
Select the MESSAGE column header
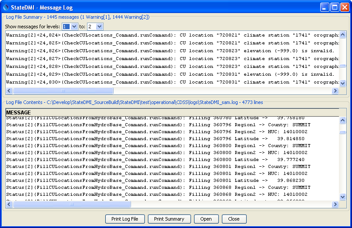[x=172, y=112]
